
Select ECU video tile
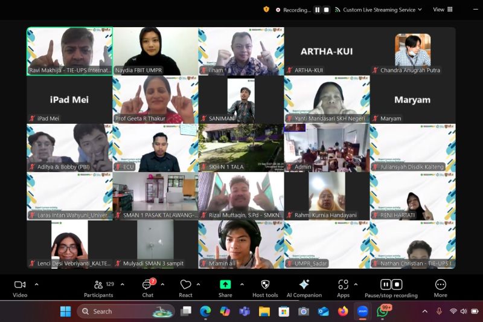156,148
